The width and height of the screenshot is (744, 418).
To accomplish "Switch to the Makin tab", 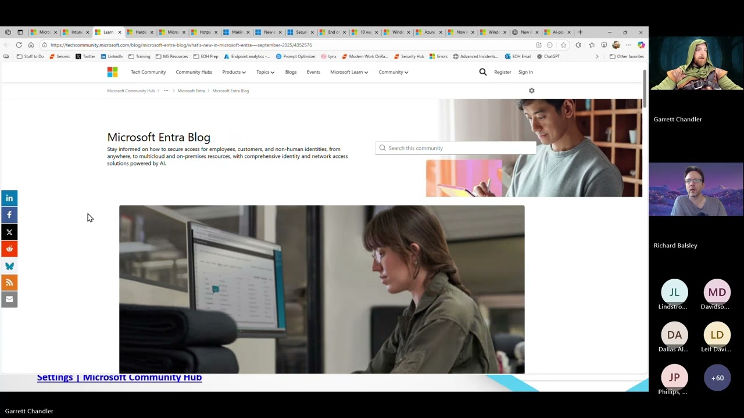I will [236, 32].
